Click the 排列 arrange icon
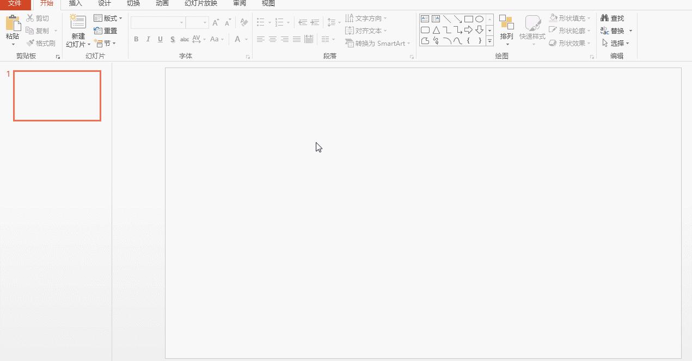This screenshot has height=361, width=692. pos(507,30)
